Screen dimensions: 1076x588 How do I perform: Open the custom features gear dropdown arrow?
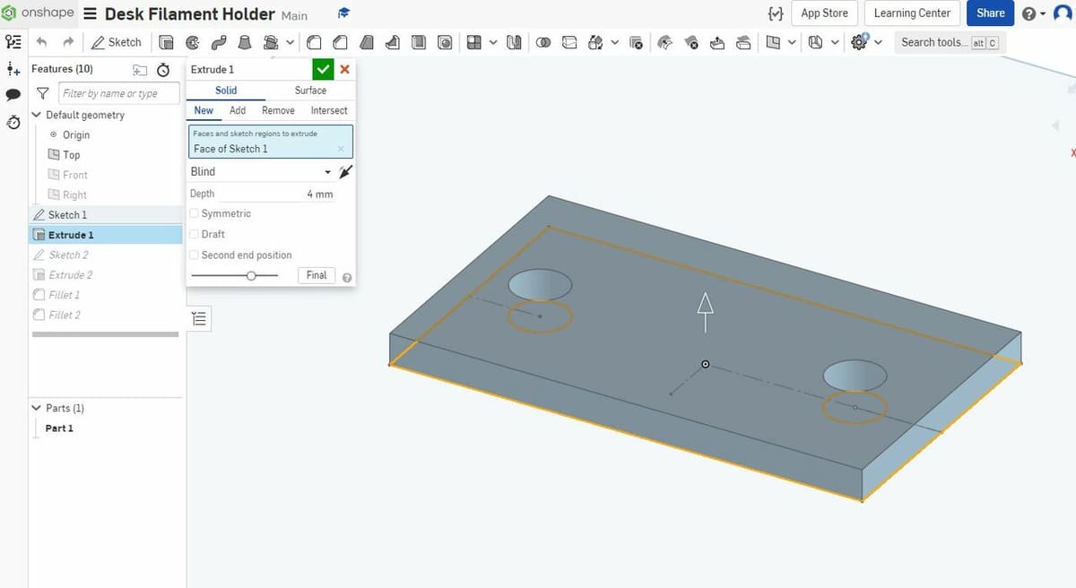click(x=878, y=42)
